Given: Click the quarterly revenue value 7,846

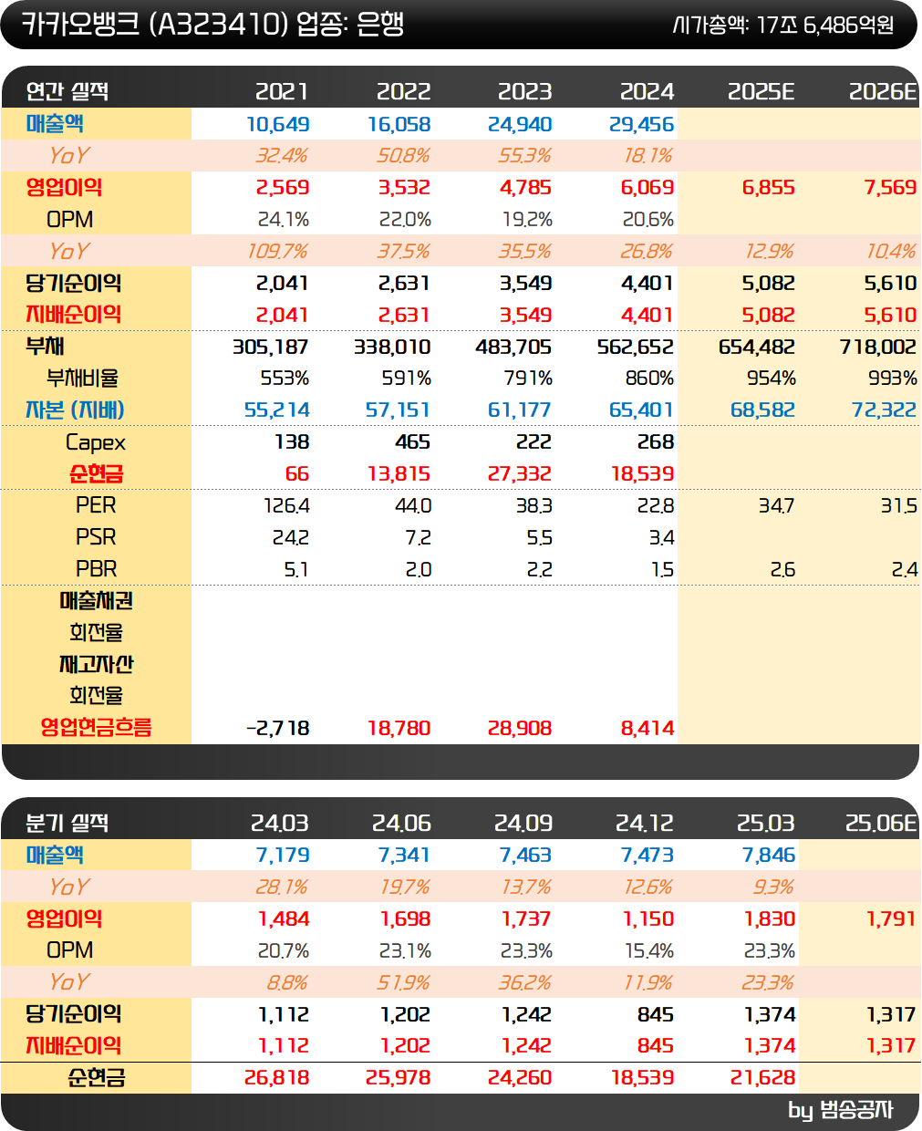Looking at the screenshot, I should (769, 856).
